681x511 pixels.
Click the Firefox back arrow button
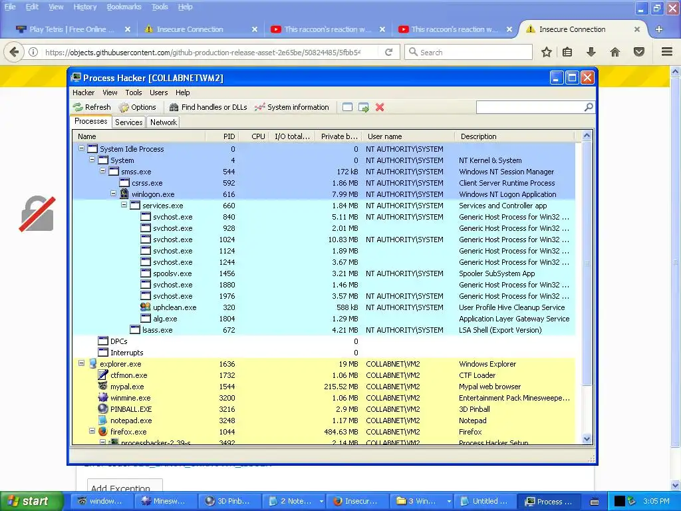(x=14, y=52)
